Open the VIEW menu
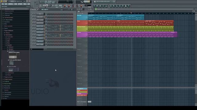Viewport: 197px width, 110px height. tap(16, 4)
